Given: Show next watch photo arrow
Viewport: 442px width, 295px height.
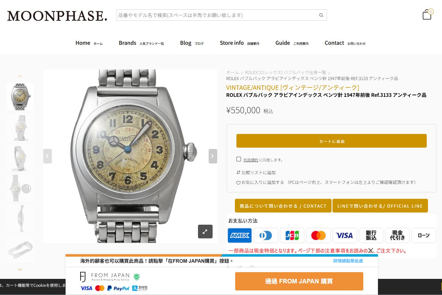Looking at the screenshot, I should [x=213, y=156].
